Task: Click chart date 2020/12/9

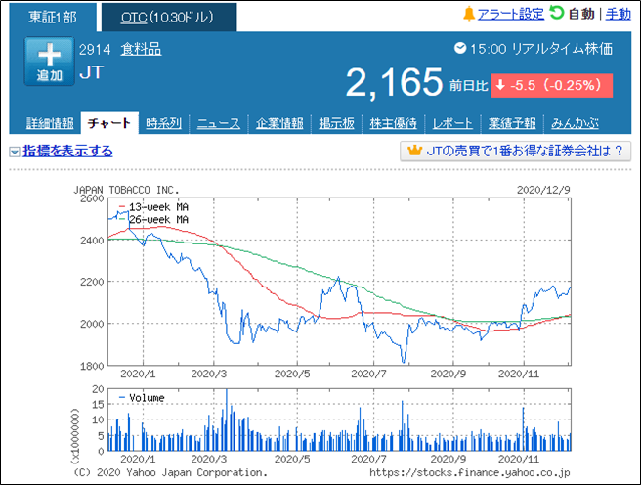Action: [543, 190]
